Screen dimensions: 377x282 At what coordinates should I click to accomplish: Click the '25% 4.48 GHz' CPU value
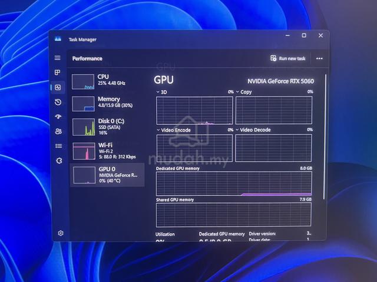[111, 83]
